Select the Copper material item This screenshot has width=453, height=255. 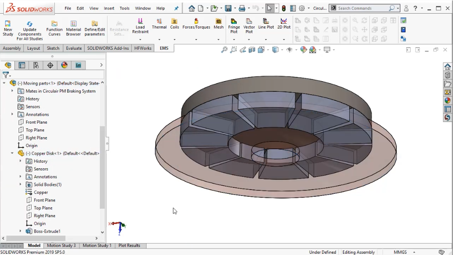41,193
